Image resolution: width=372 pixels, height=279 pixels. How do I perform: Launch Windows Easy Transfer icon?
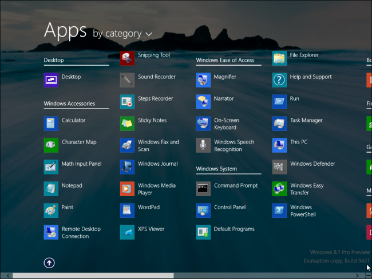coord(279,189)
